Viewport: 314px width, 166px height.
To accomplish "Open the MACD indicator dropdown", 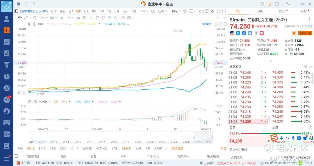I will coord(50,102).
